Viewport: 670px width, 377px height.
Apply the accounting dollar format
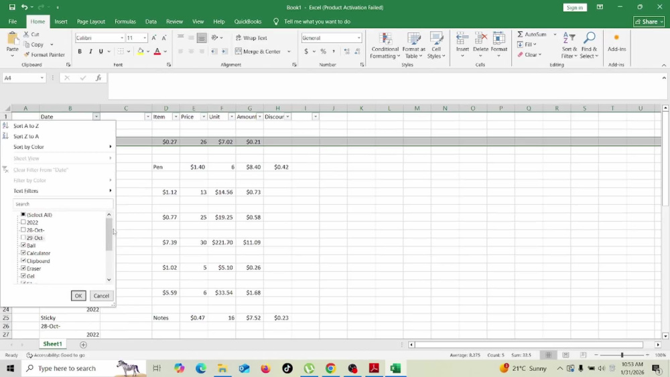(x=306, y=52)
